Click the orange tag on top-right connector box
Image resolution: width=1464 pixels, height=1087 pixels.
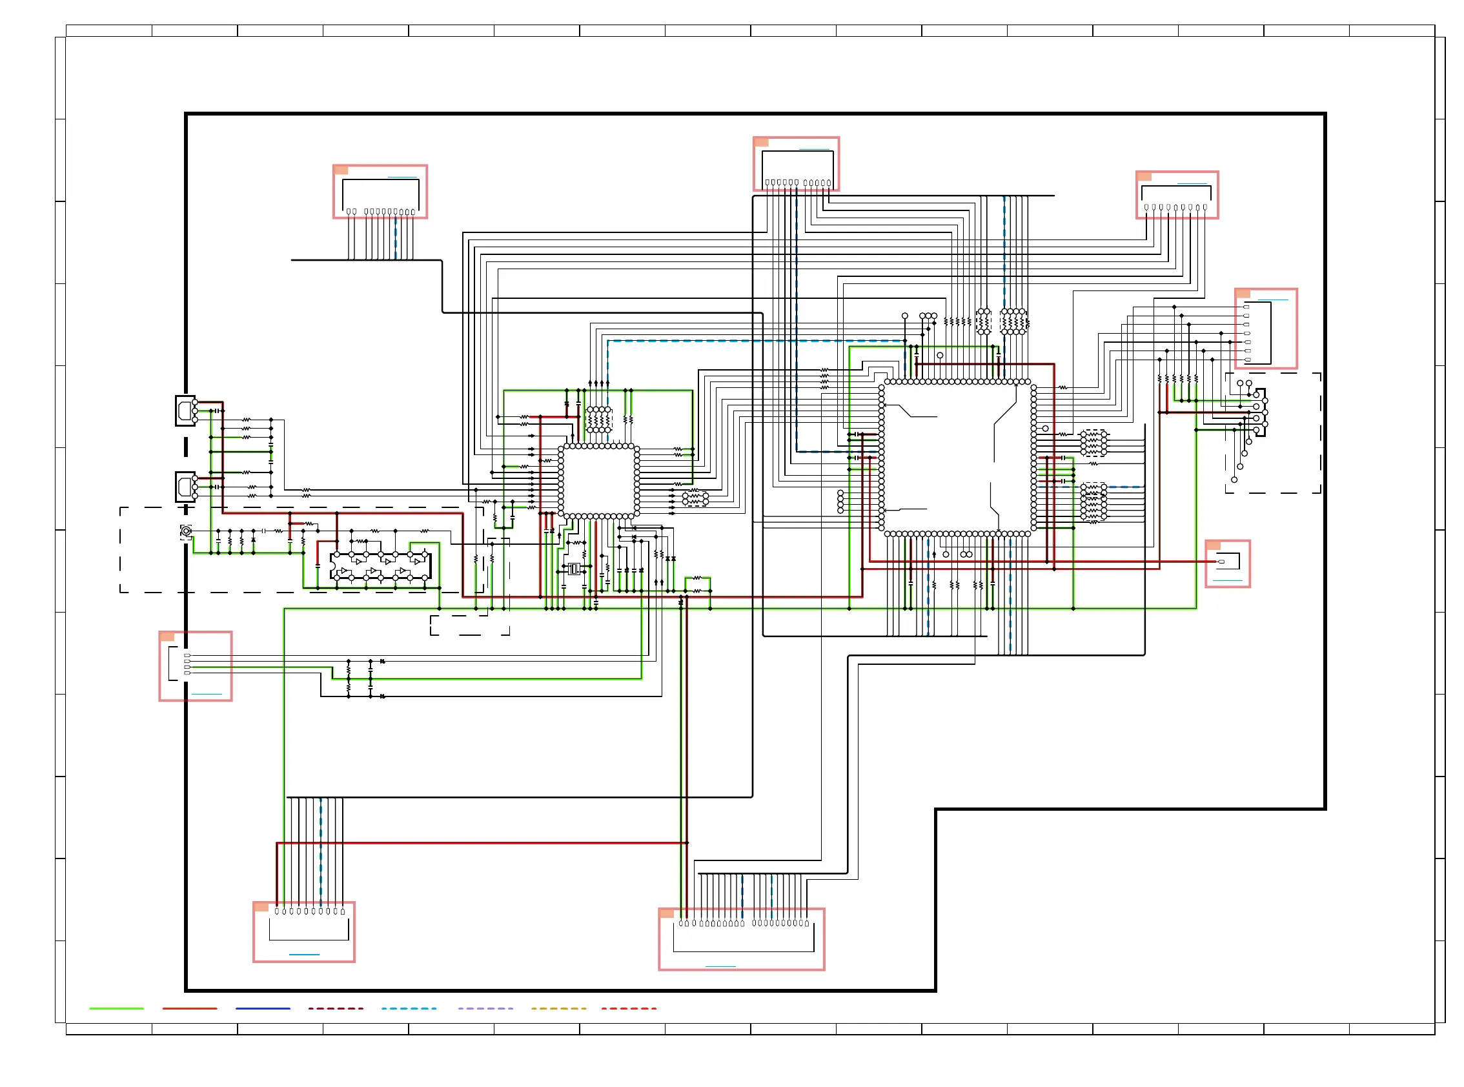coord(1144,176)
